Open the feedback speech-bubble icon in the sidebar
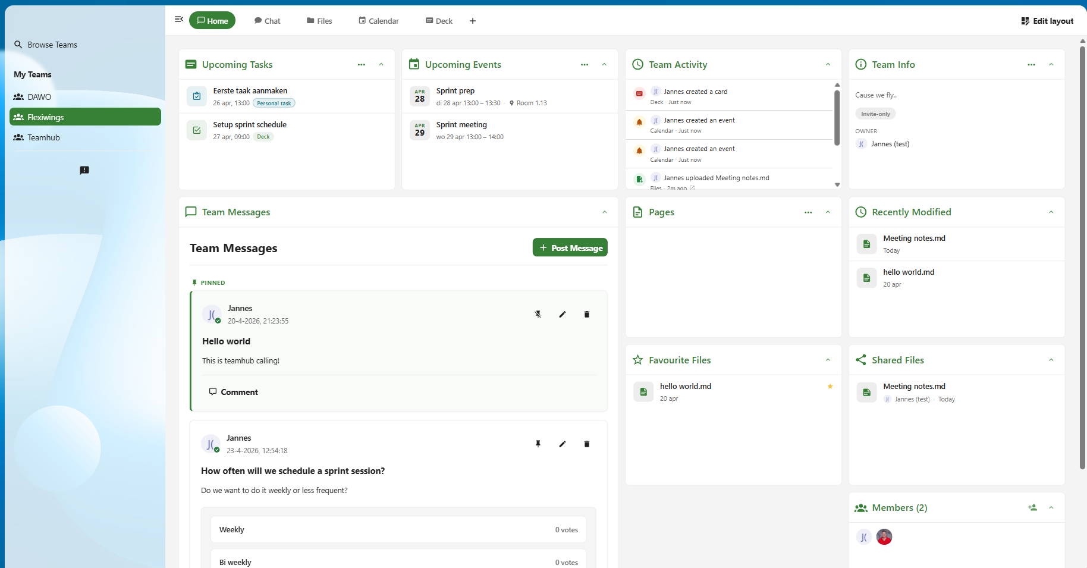 coord(84,170)
